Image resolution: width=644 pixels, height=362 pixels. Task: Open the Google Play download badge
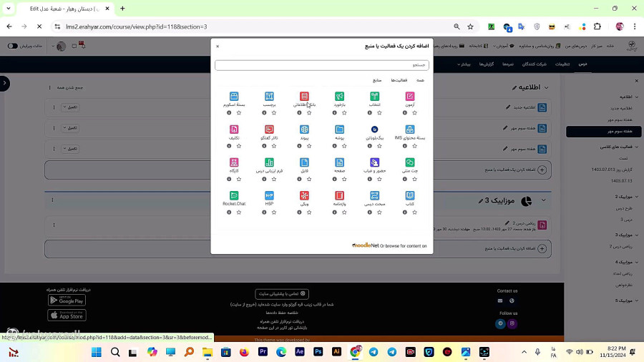coord(67,300)
